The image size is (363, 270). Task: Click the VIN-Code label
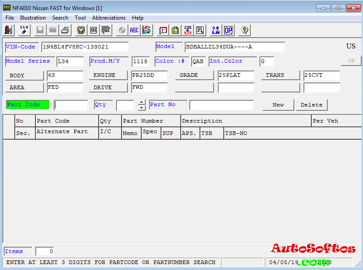22,47
